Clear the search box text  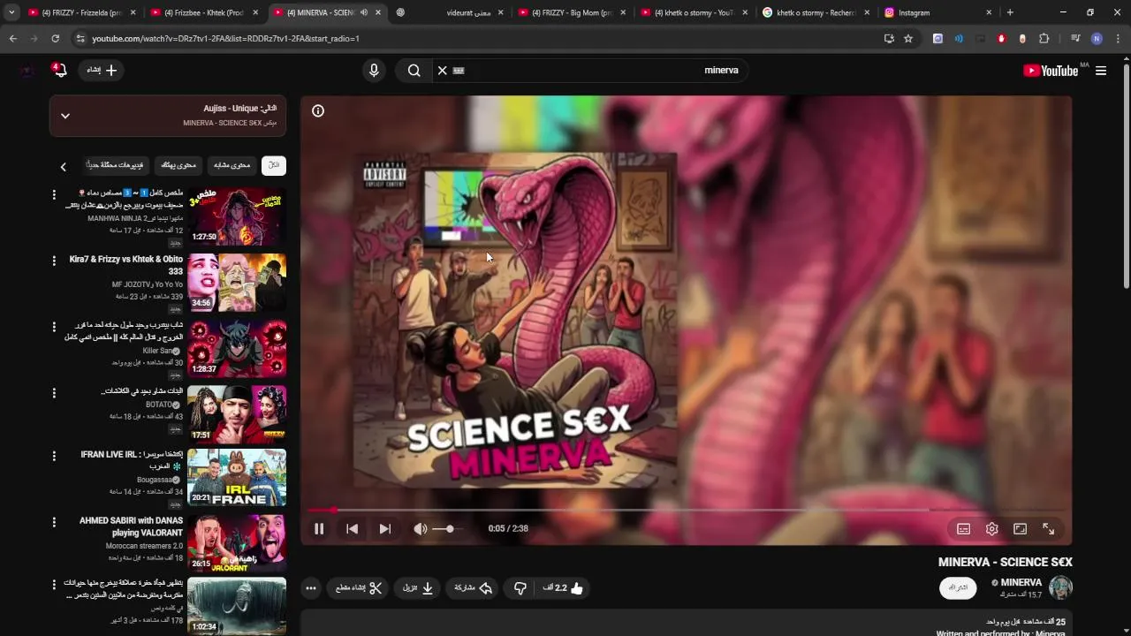pyautogui.click(x=443, y=71)
